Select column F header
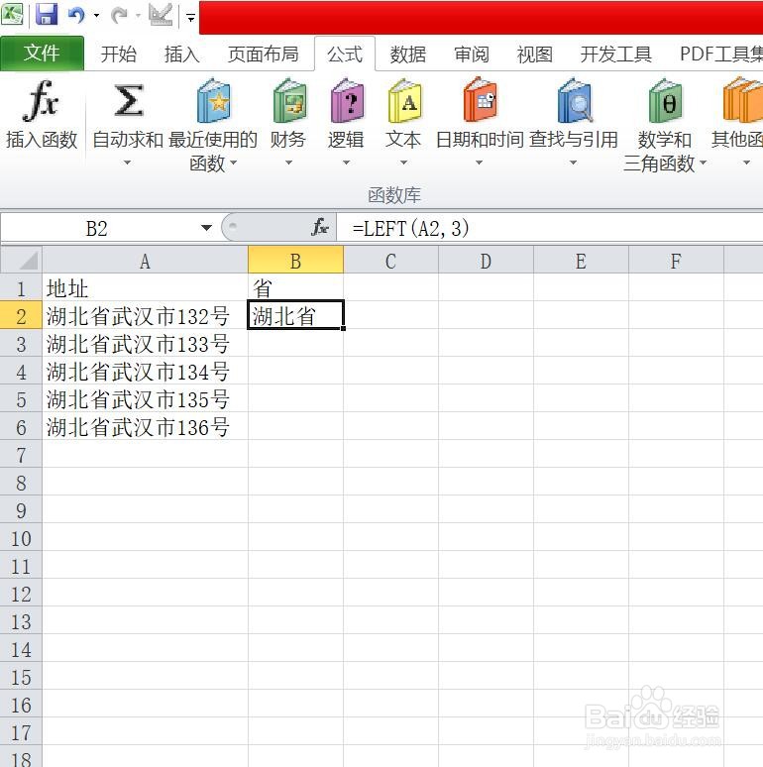Screen dimensions: 763x767 676,261
